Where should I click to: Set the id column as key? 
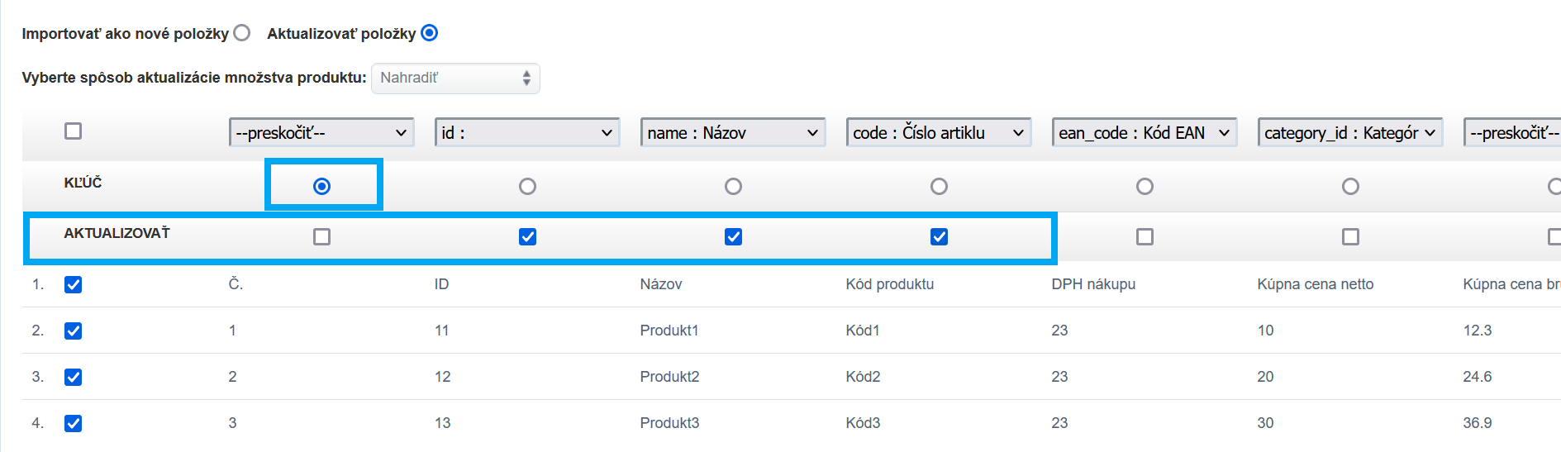[x=527, y=187]
